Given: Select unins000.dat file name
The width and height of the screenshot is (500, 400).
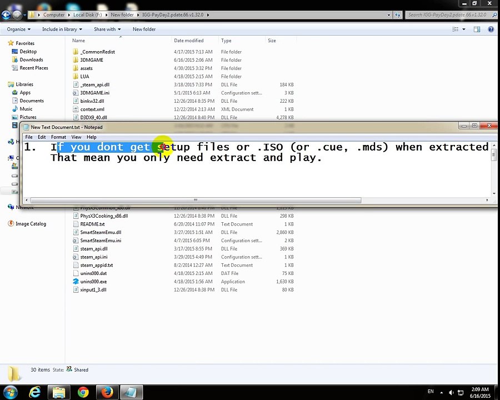Looking at the screenshot, I should [x=93, y=273].
